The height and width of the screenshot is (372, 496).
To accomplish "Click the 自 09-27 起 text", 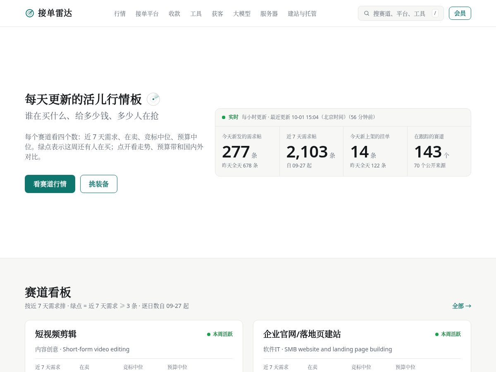I will [x=299, y=165].
